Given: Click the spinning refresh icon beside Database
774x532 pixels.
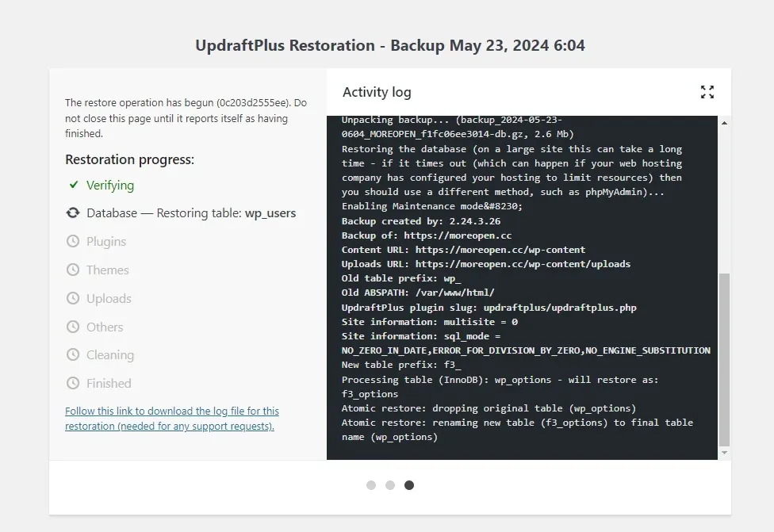Looking at the screenshot, I should 73,213.
